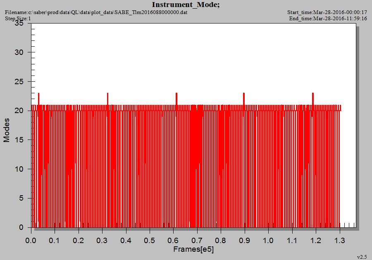Viewport: 372px width, 260px height.
Task: Click x-axis tick value 0.0
Action: tap(31, 241)
